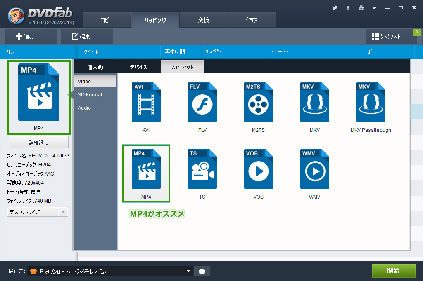The height and width of the screenshot is (281, 423).
Task: Click the 編集 edit button
Action: coord(87,36)
